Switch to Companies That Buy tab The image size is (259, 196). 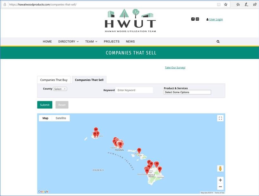click(54, 80)
